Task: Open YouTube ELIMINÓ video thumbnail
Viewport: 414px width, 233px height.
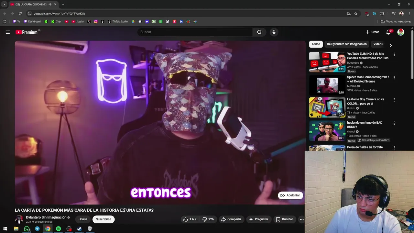Action: (x=327, y=62)
